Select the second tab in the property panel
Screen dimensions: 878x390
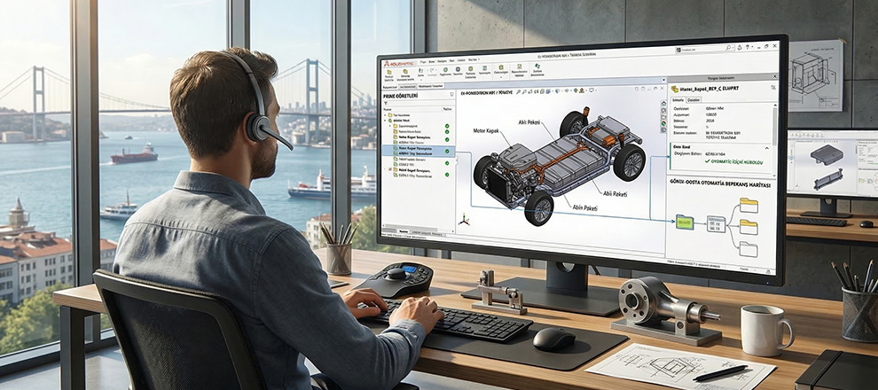click(694, 100)
